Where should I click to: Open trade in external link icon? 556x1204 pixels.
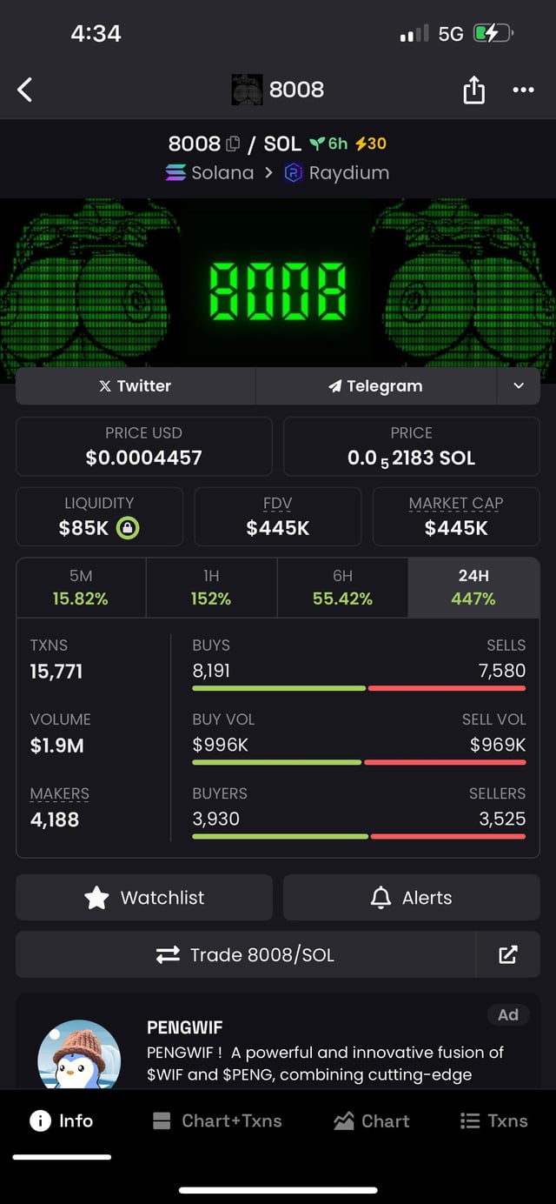point(508,955)
